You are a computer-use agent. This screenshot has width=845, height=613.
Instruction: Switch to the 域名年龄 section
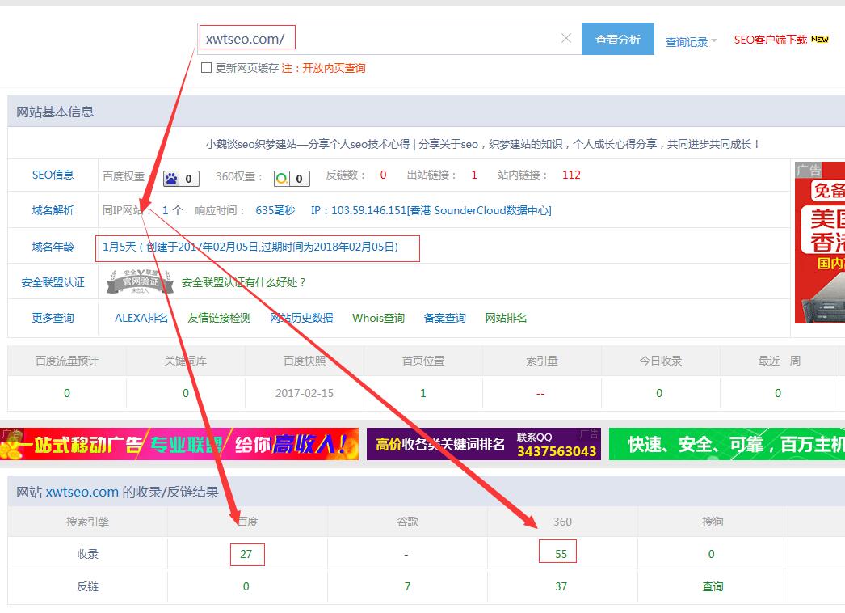pyautogui.click(x=53, y=247)
